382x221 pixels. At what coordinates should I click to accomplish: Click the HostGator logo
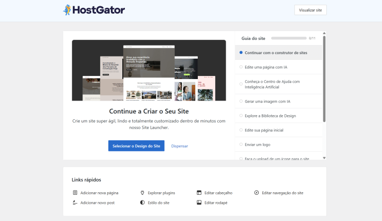tap(94, 10)
